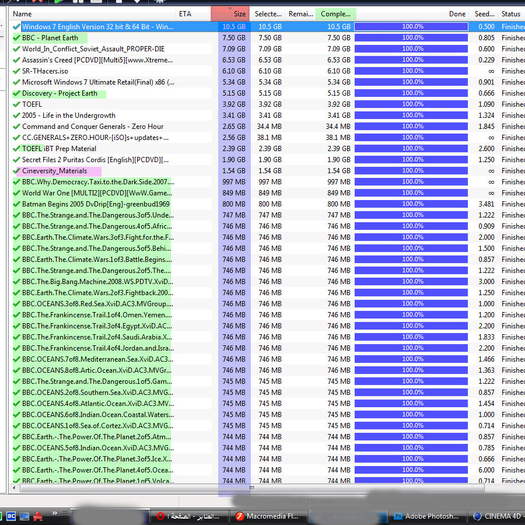The height and width of the screenshot is (525, 525).
Task: Click check icon beside TOEFL iBT Prep Material
Action: [16, 149]
